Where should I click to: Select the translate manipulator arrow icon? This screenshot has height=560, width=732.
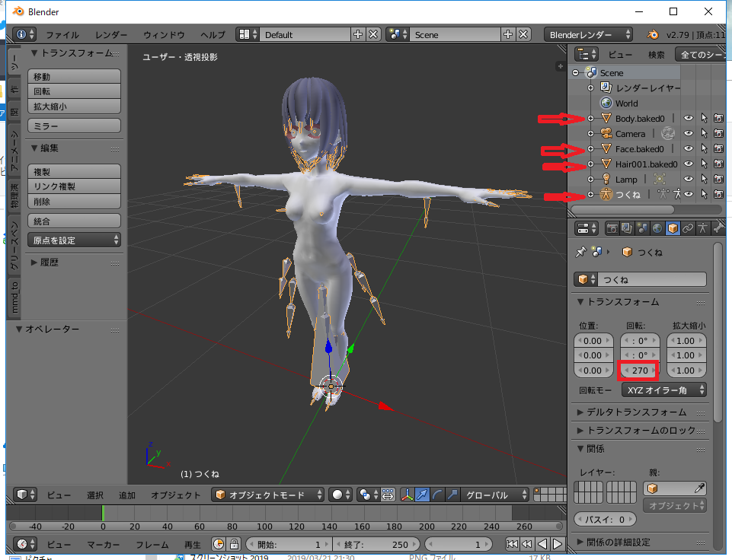(421, 495)
